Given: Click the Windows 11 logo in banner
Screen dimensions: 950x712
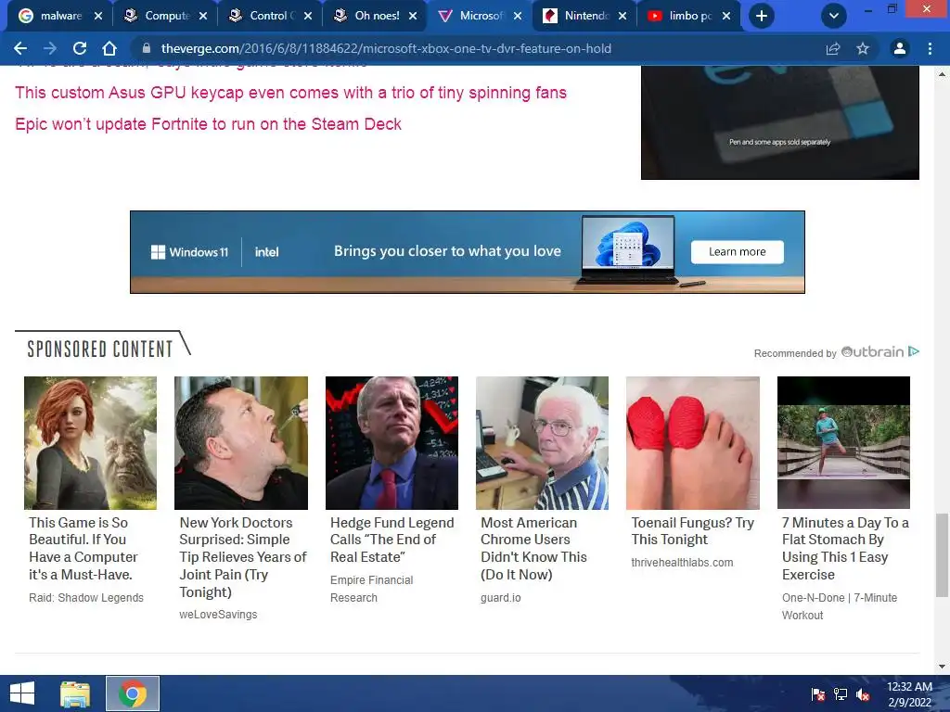Looking at the screenshot, I should (189, 252).
